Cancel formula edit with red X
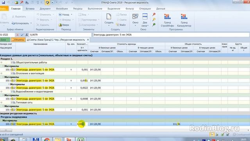Screen dimensions: 250x141 coord(18,35)
